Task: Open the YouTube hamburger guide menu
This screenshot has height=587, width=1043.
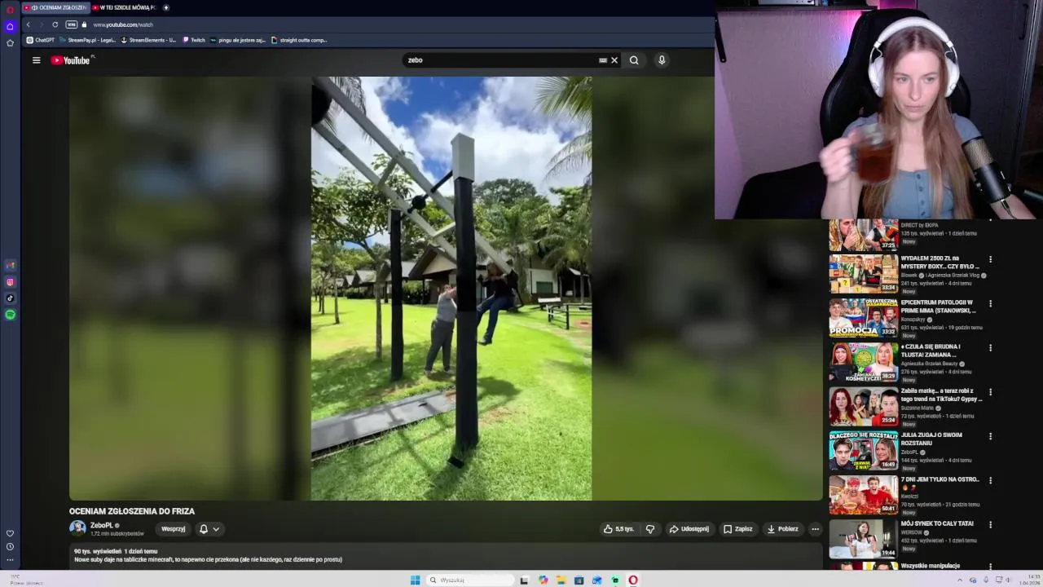Action: [36, 60]
